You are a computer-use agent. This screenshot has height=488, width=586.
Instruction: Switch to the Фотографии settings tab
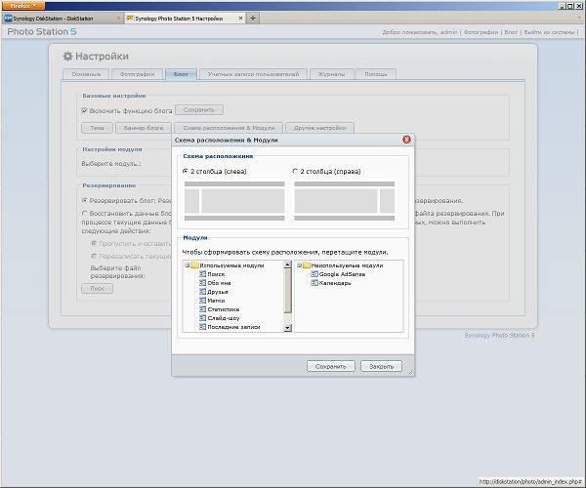point(137,74)
